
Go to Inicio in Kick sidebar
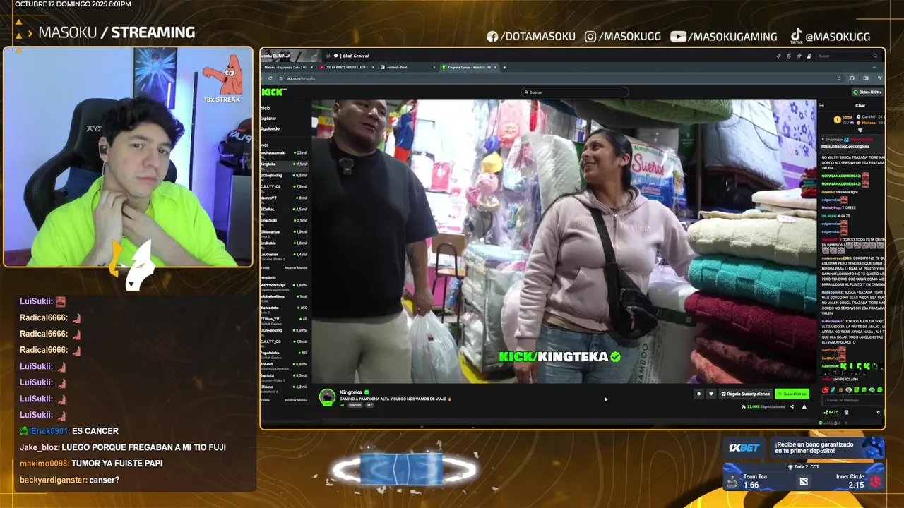[x=266, y=108]
